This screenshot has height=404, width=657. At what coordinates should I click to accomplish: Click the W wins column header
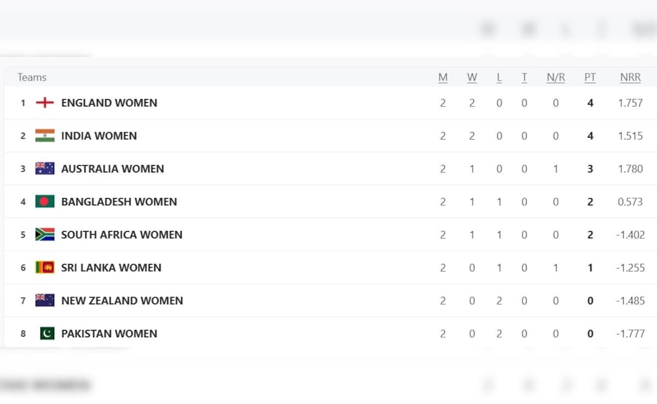pyautogui.click(x=472, y=78)
